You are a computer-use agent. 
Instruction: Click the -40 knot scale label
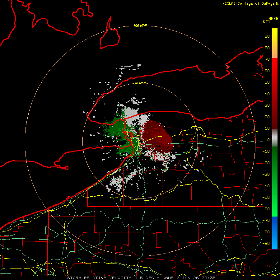(266, 186)
